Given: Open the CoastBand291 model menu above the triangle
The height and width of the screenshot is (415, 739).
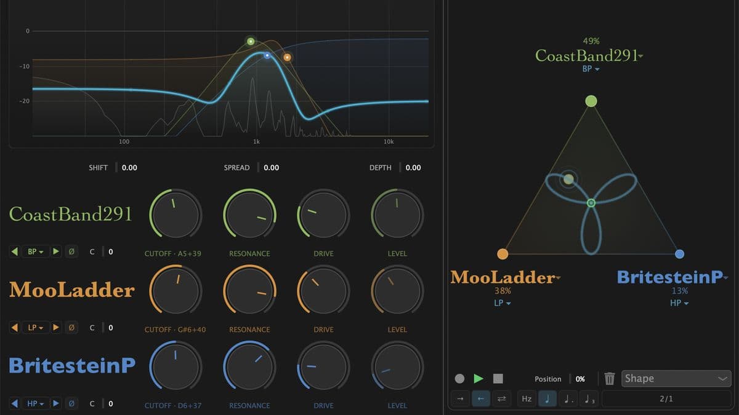Looking at the screenshot, I should click(589, 55).
